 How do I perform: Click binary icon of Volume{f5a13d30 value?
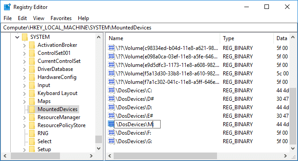pos(111,74)
